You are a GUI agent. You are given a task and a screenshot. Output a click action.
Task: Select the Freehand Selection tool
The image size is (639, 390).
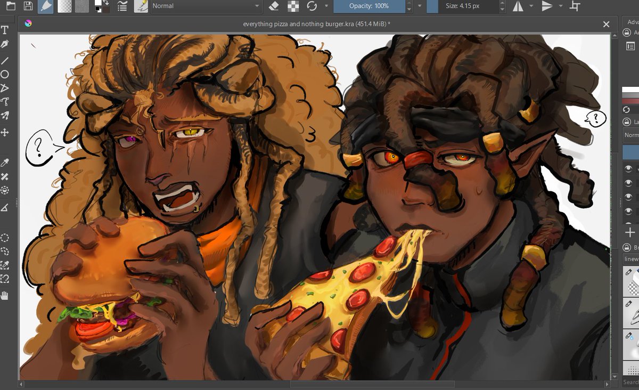[x=5, y=251]
